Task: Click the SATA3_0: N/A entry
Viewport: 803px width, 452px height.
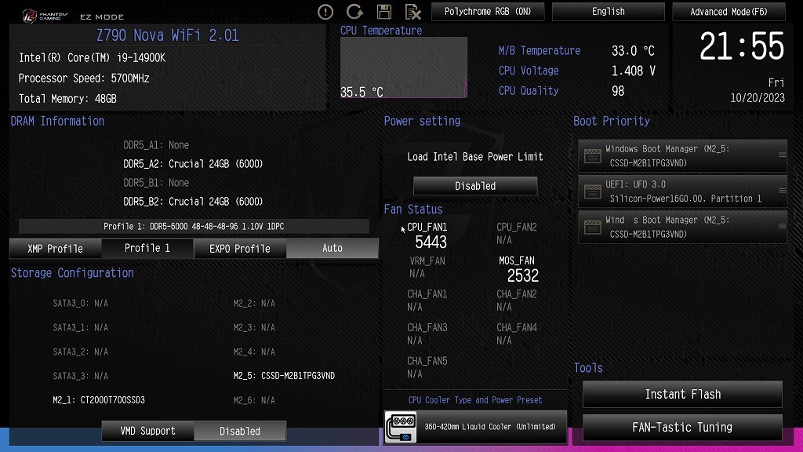Action: (x=81, y=304)
